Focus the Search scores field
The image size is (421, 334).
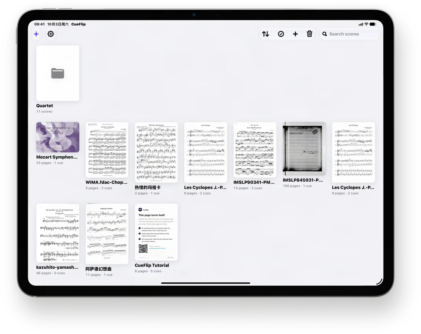point(350,34)
